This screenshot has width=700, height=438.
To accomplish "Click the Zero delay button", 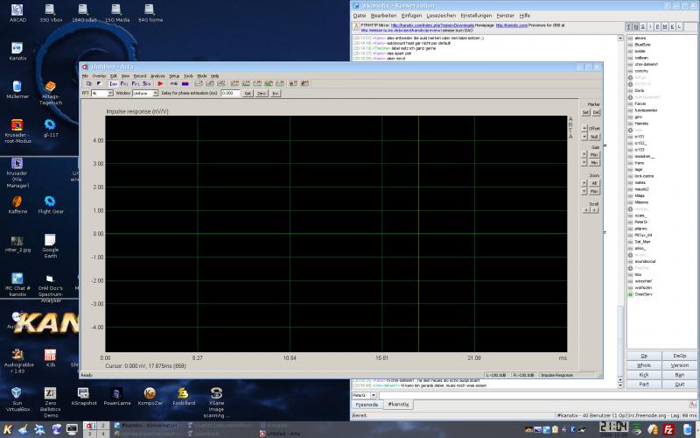I will [x=261, y=92].
